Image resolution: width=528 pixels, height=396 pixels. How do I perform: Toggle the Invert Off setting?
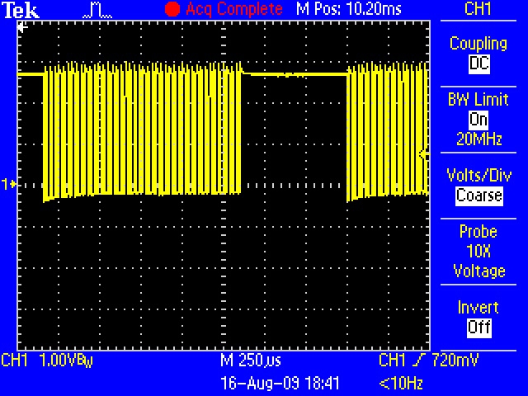478,328
